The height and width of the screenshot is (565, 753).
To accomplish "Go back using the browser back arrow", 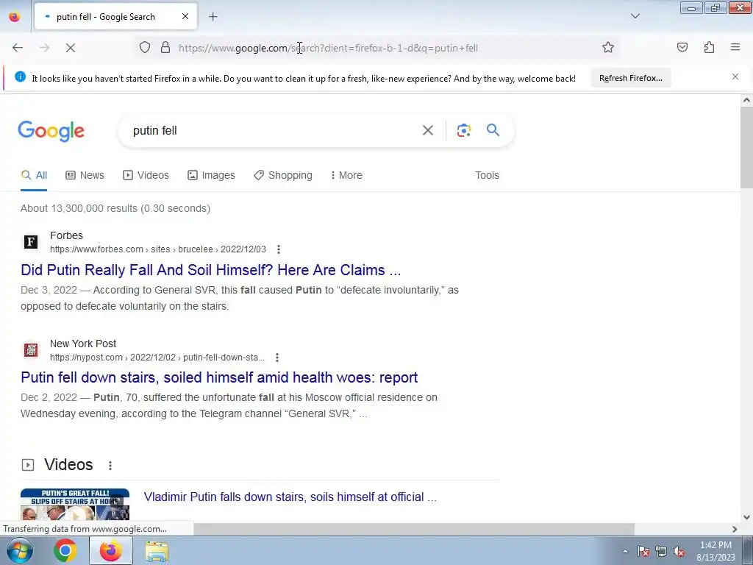I will pos(18,48).
